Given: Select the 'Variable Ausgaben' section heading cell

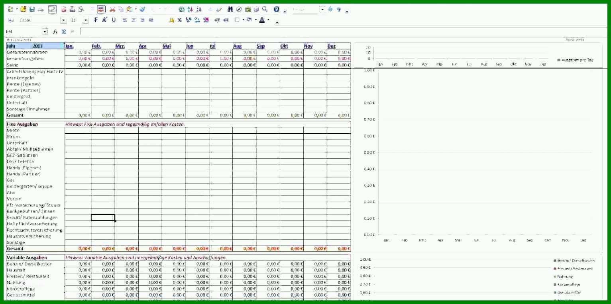Looking at the screenshot, I should (35, 257).
